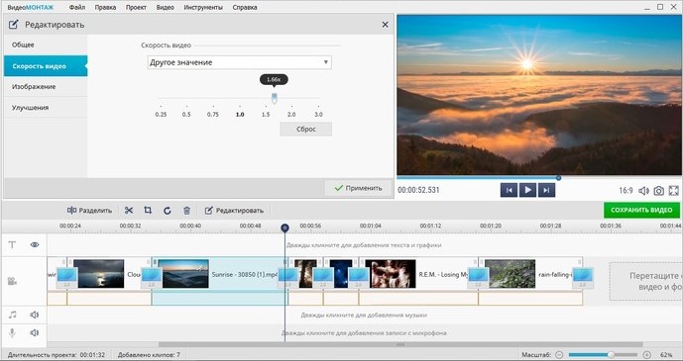Click the Редактировать toolbar button
Screen dimensions: 683x361
pyautogui.click(x=234, y=211)
